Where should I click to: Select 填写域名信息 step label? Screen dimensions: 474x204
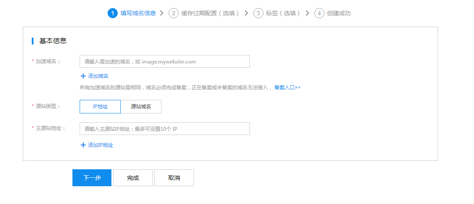(x=138, y=13)
